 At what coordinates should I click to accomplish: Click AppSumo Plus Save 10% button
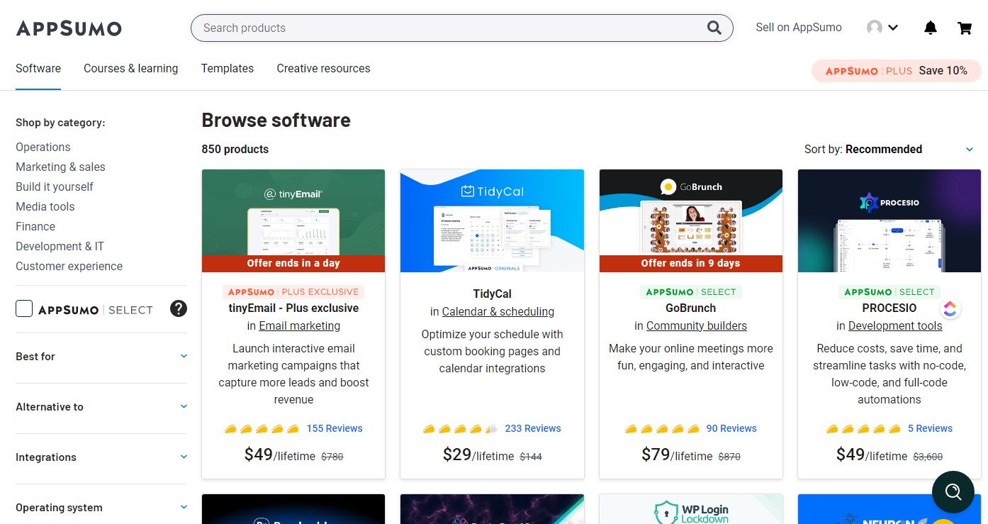tap(897, 71)
